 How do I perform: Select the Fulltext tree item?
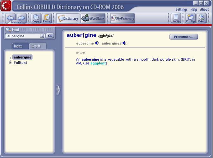pyautogui.click(x=20, y=63)
